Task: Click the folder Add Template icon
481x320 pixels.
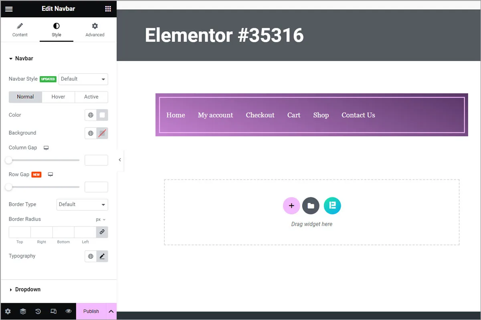Action: coord(311,206)
